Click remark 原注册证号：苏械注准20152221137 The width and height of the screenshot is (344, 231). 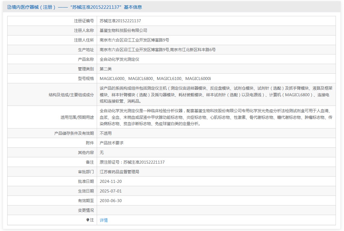(x=132, y=162)
